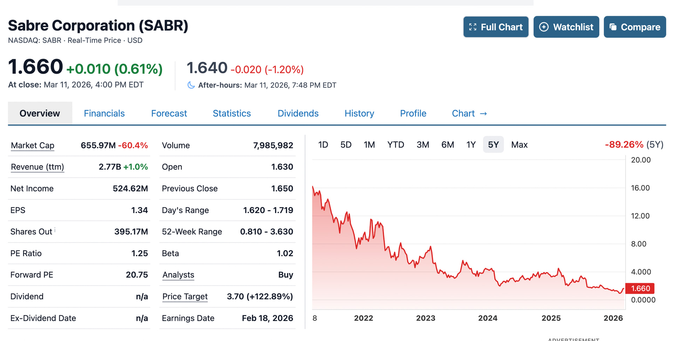Screen dimensions: 673x341
Task: Select the 1Y chart range
Action: pyautogui.click(x=471, y=145)
